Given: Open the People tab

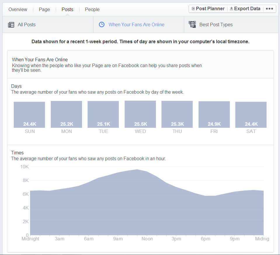Looking at the screenshot, I should pos(92,9).
